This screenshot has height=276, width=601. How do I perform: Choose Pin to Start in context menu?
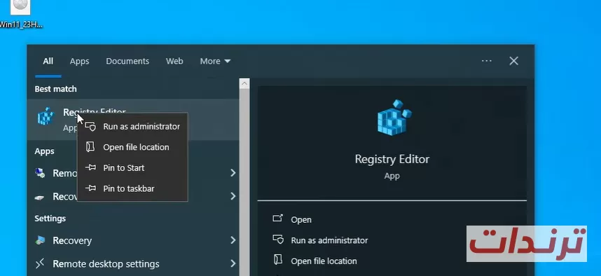tap(132, 168)
